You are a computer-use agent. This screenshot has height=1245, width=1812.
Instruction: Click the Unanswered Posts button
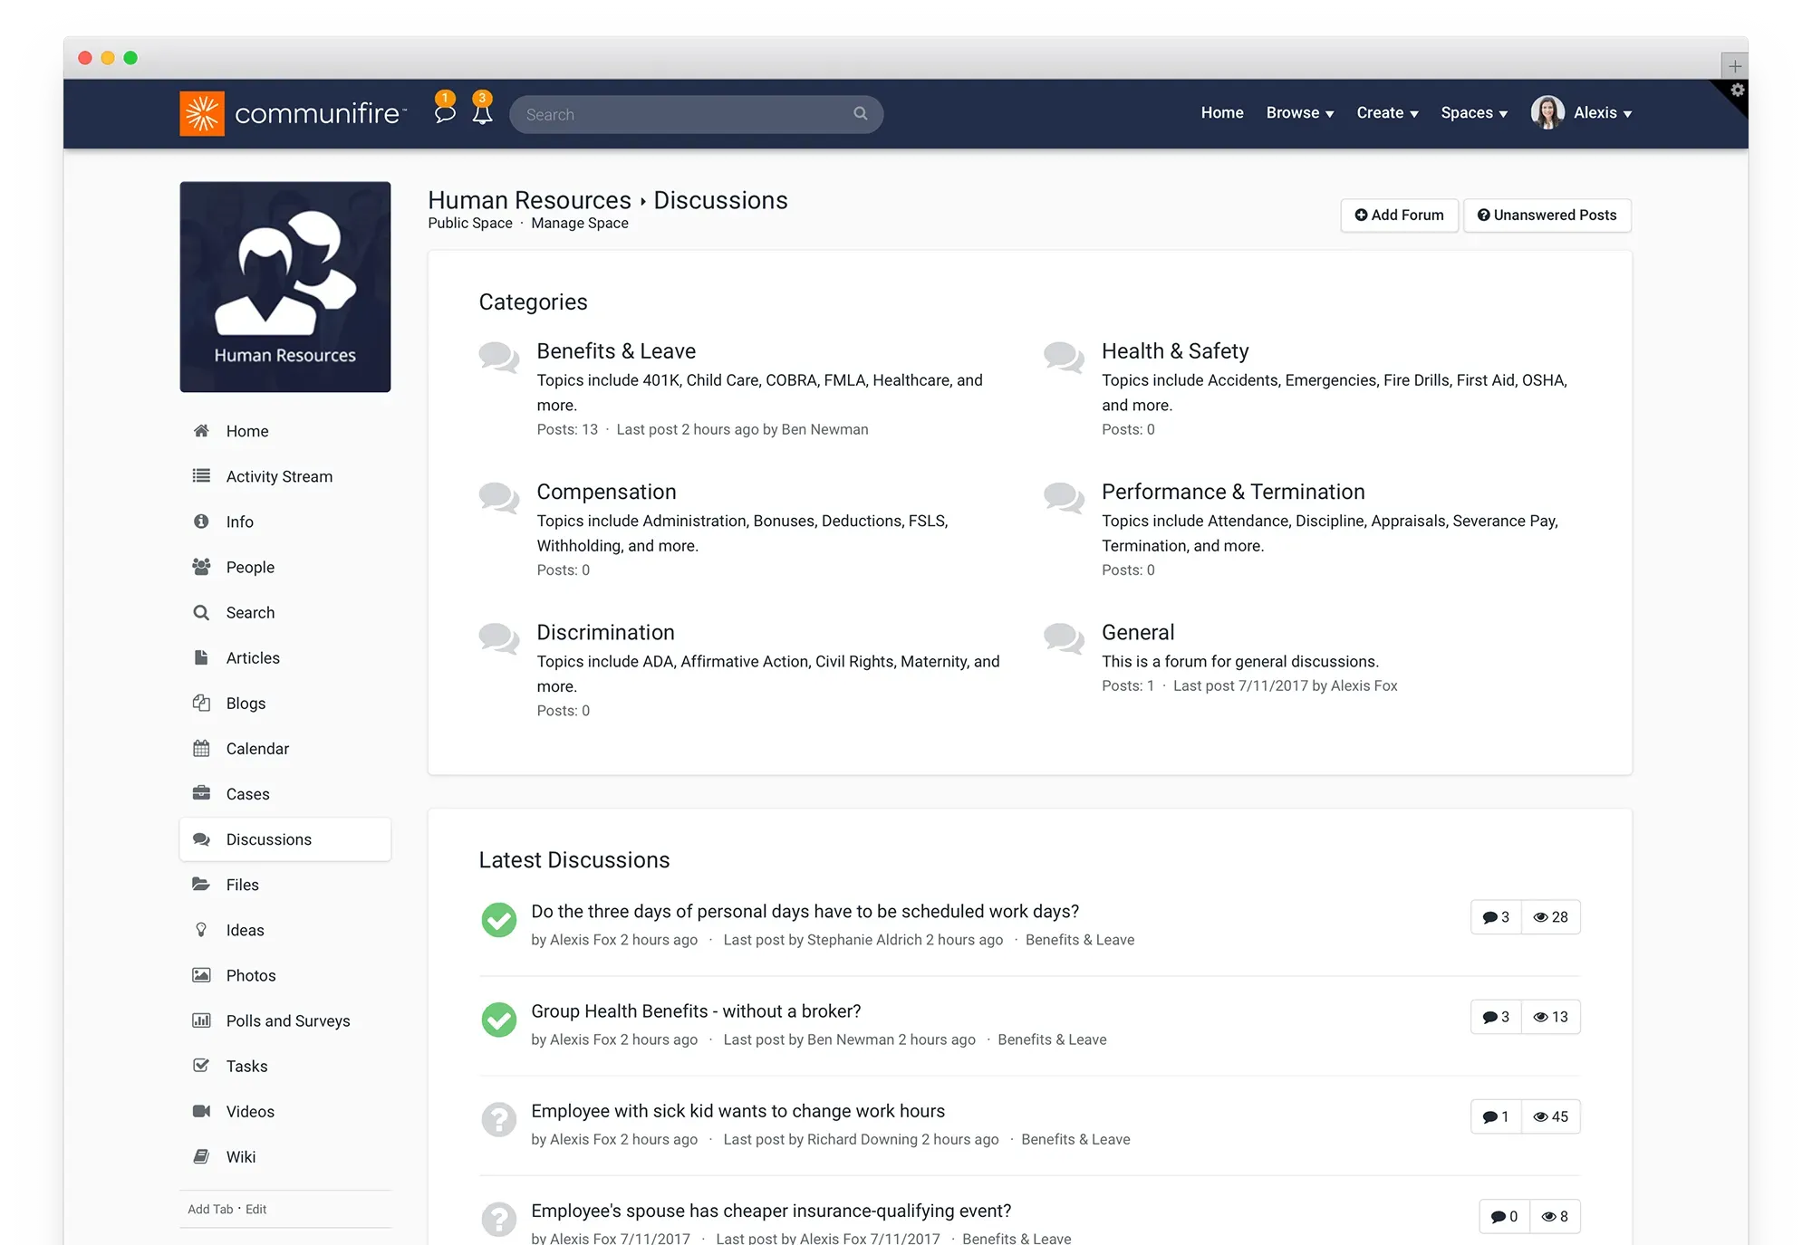point(1547,215)
